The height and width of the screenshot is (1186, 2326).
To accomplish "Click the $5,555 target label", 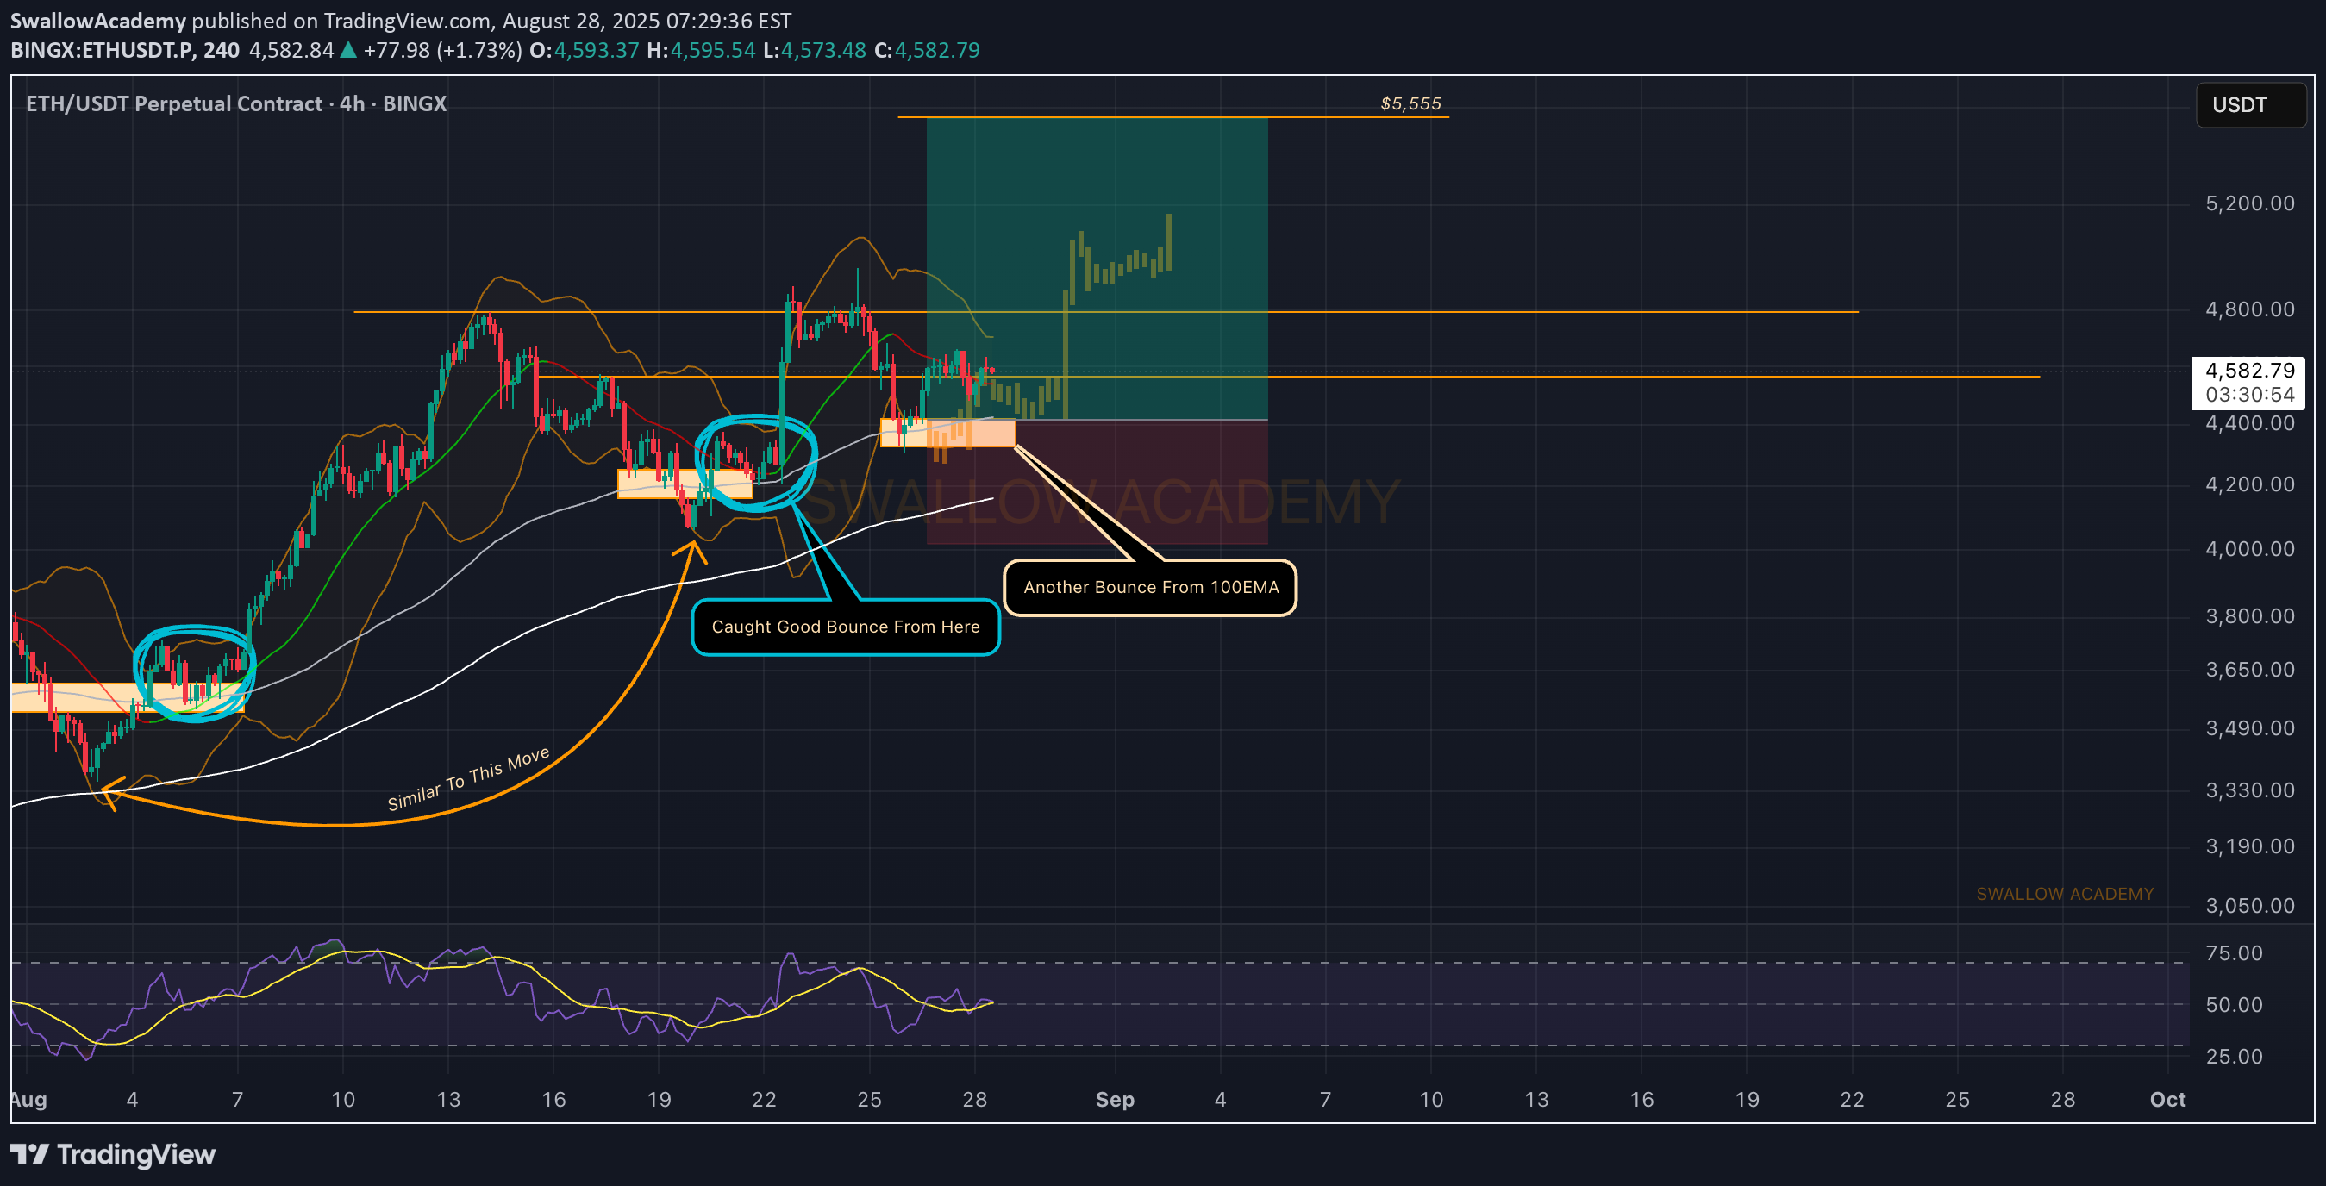I will click(x=1410, y=103).
